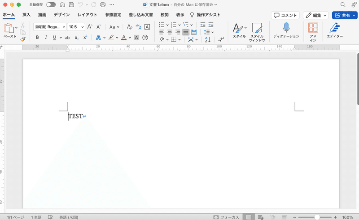Open the more options ellipsis in title bar
This screenshot has width=359, height=220.
(112, 4)
